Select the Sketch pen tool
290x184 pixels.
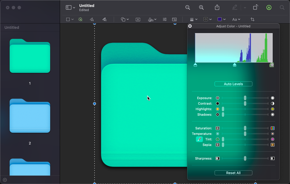click(x=91, y=19)
